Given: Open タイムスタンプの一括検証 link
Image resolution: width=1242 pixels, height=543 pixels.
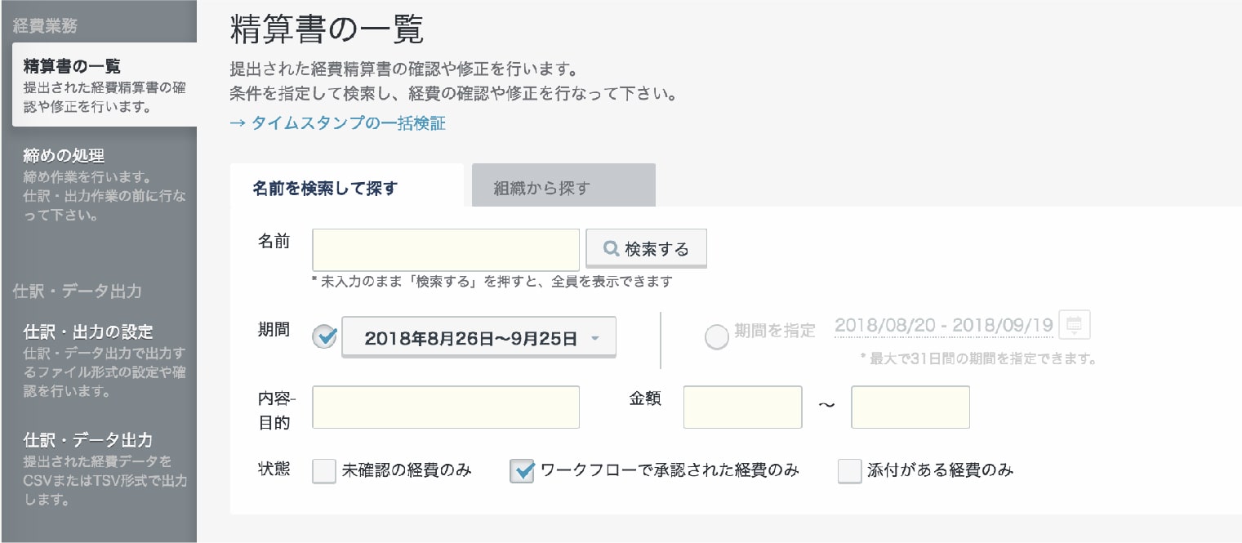Looking at the screenshot, I should pos(338,123).
